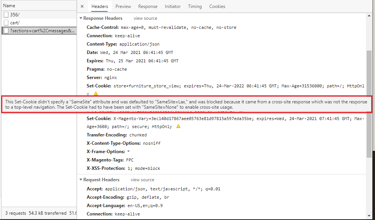Switch to the Response tab

tap(148, 6)
